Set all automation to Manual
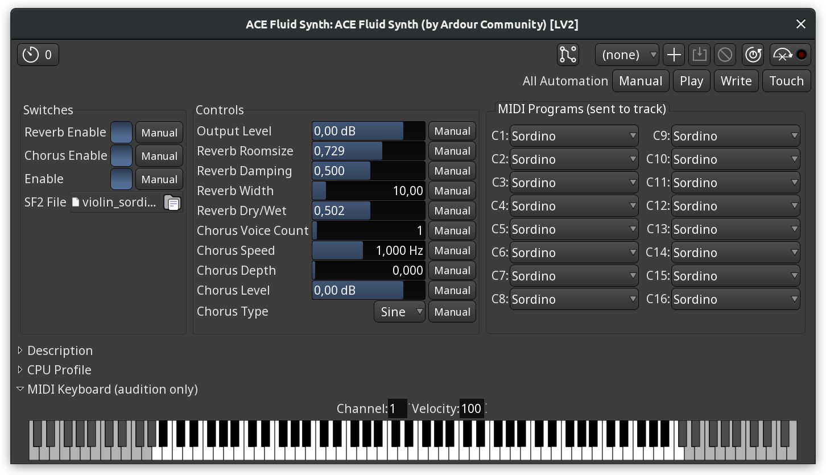 [641, 81]
